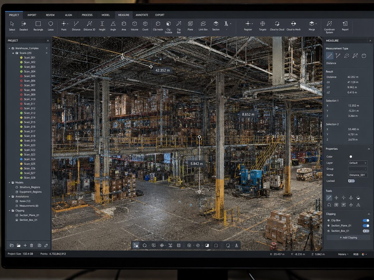Screen dimensions: 374x280
Task: Choose the Volume measurement tool
Action: (x=134, y=26)
